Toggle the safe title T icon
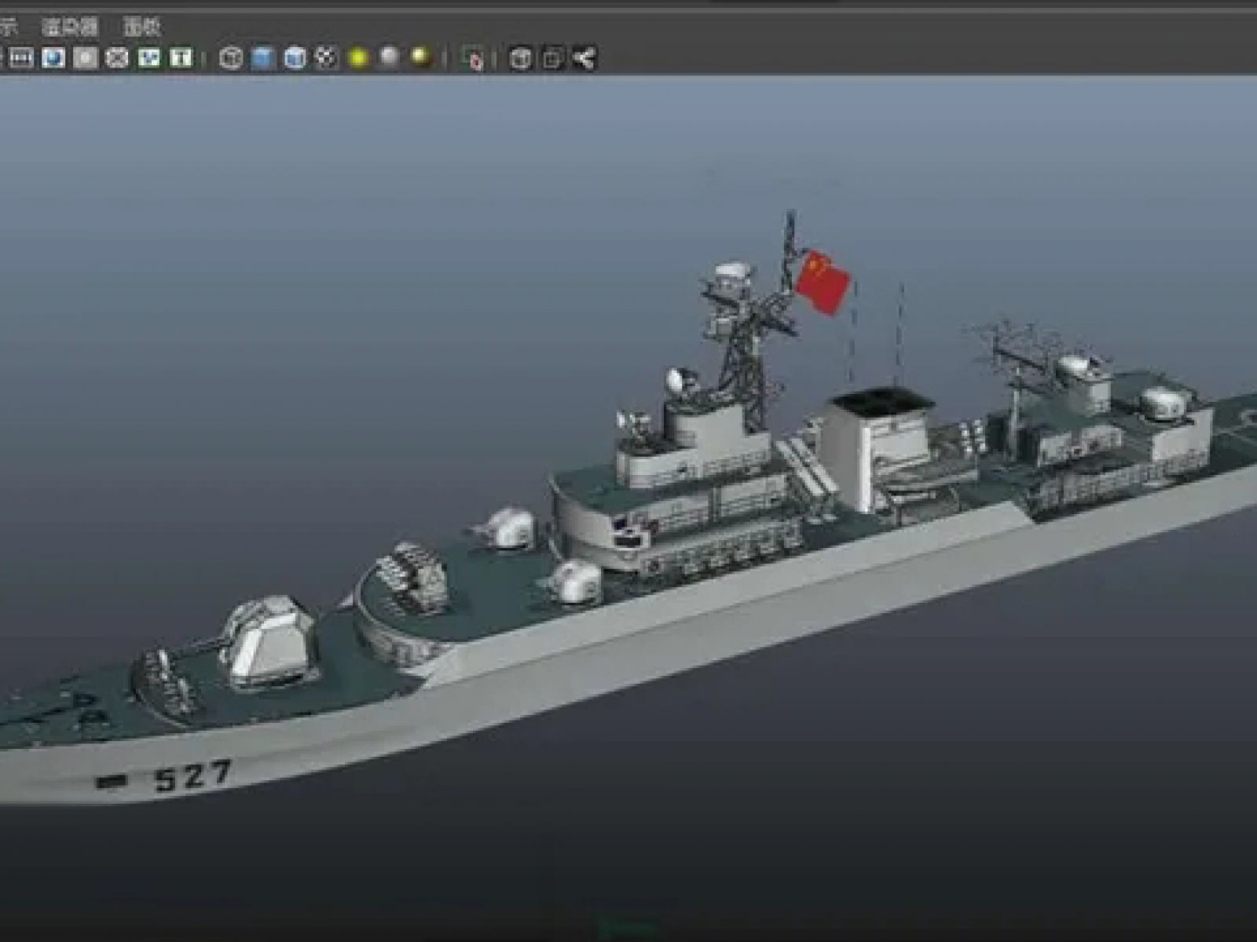 point(181,57)
